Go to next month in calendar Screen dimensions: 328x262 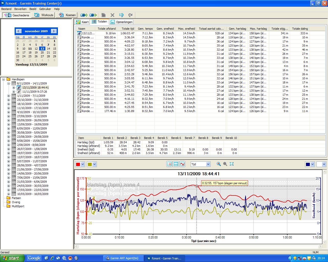54,31
